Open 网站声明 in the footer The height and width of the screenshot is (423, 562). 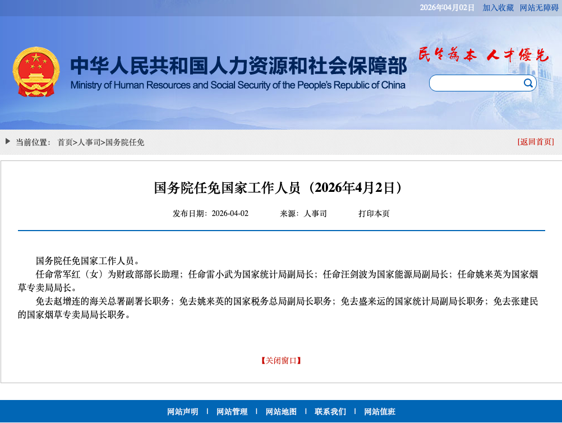tap(182, 412)
